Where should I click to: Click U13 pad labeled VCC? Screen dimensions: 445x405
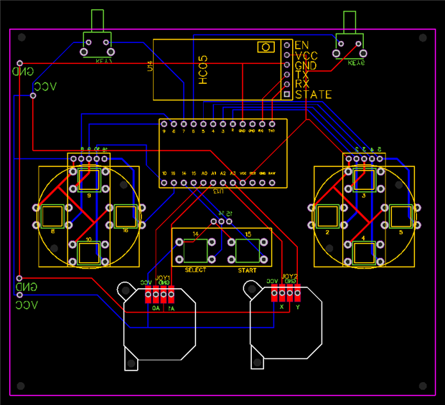243,183
